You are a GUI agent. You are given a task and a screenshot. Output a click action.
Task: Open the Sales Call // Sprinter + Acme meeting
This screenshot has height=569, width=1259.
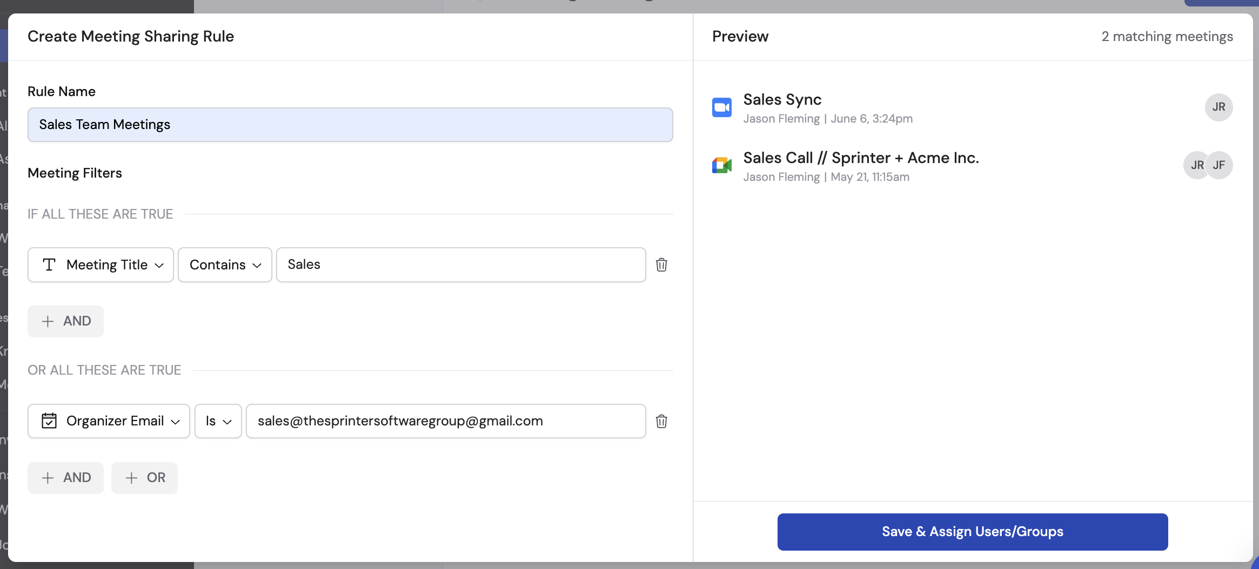[x=861, y=158]
